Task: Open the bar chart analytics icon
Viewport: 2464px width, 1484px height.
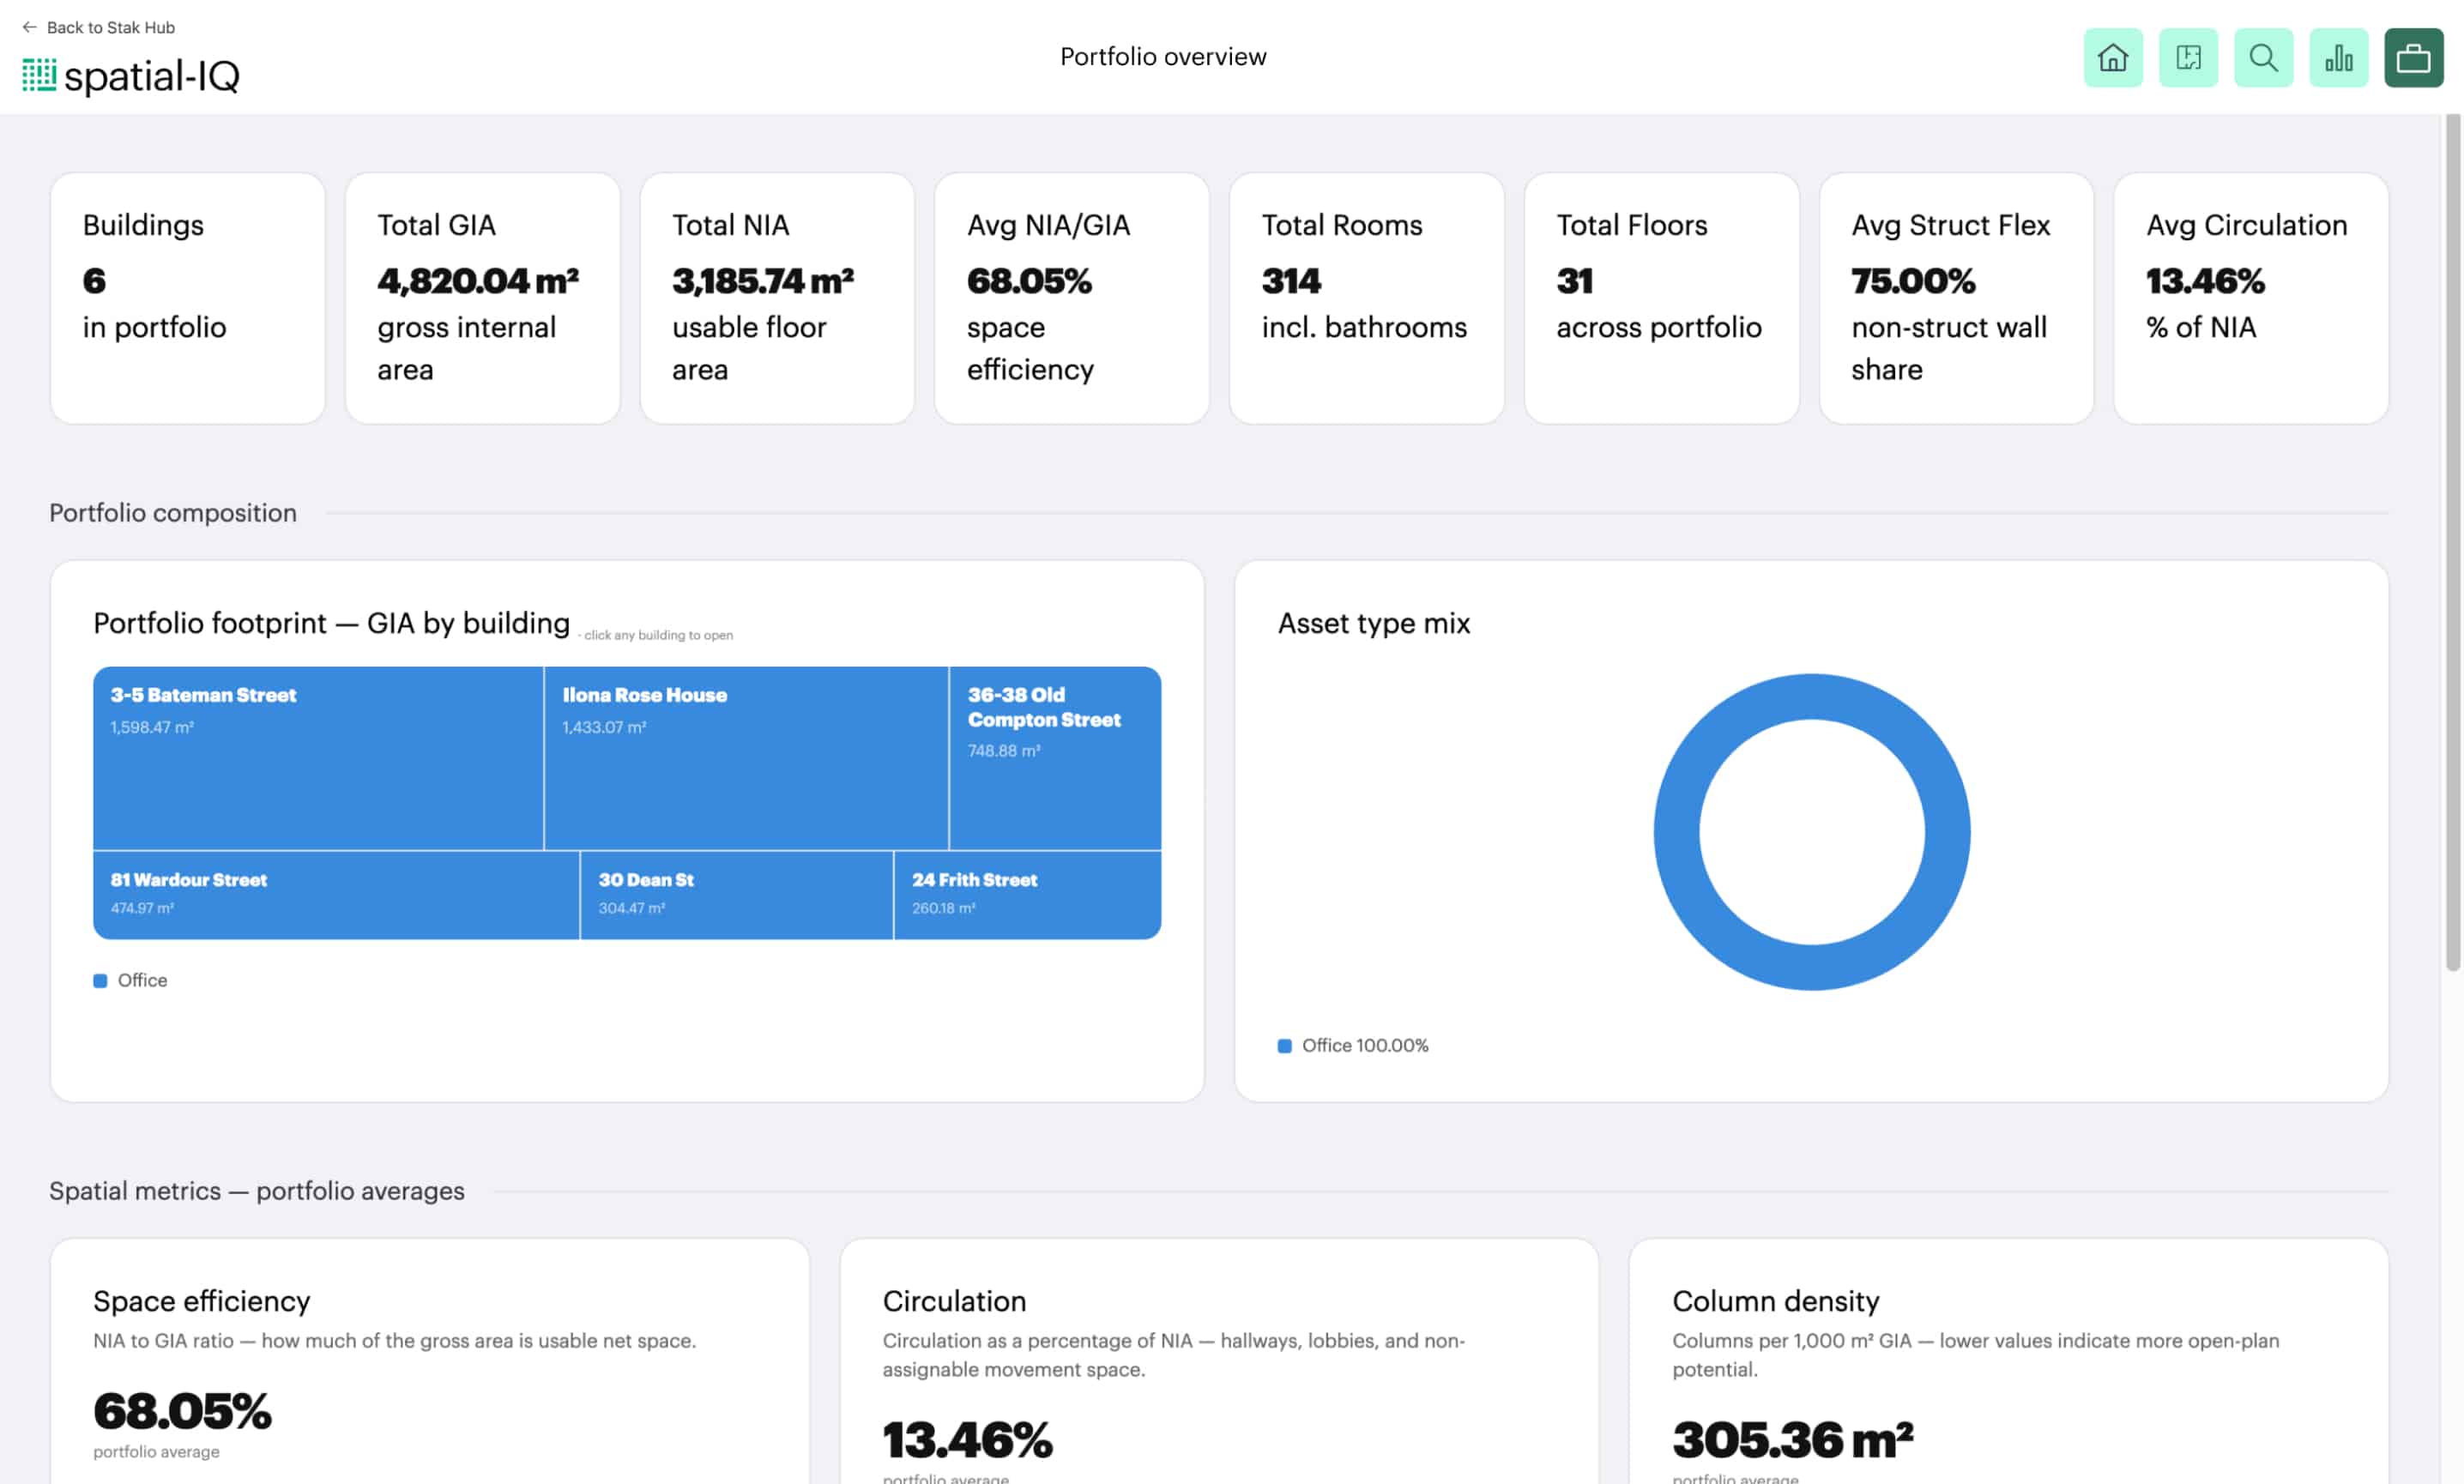Action: coord(2338,58)
